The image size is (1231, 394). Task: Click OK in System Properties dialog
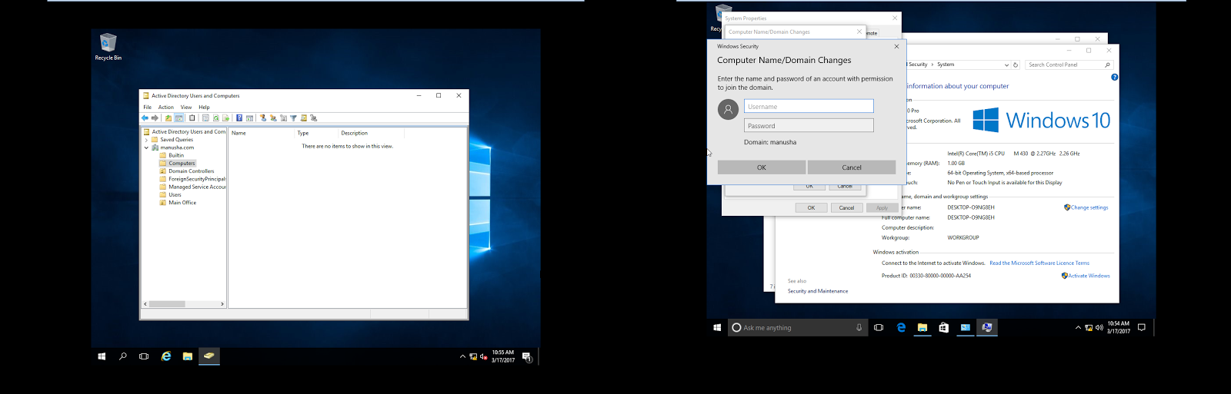[x=811, y=207]
